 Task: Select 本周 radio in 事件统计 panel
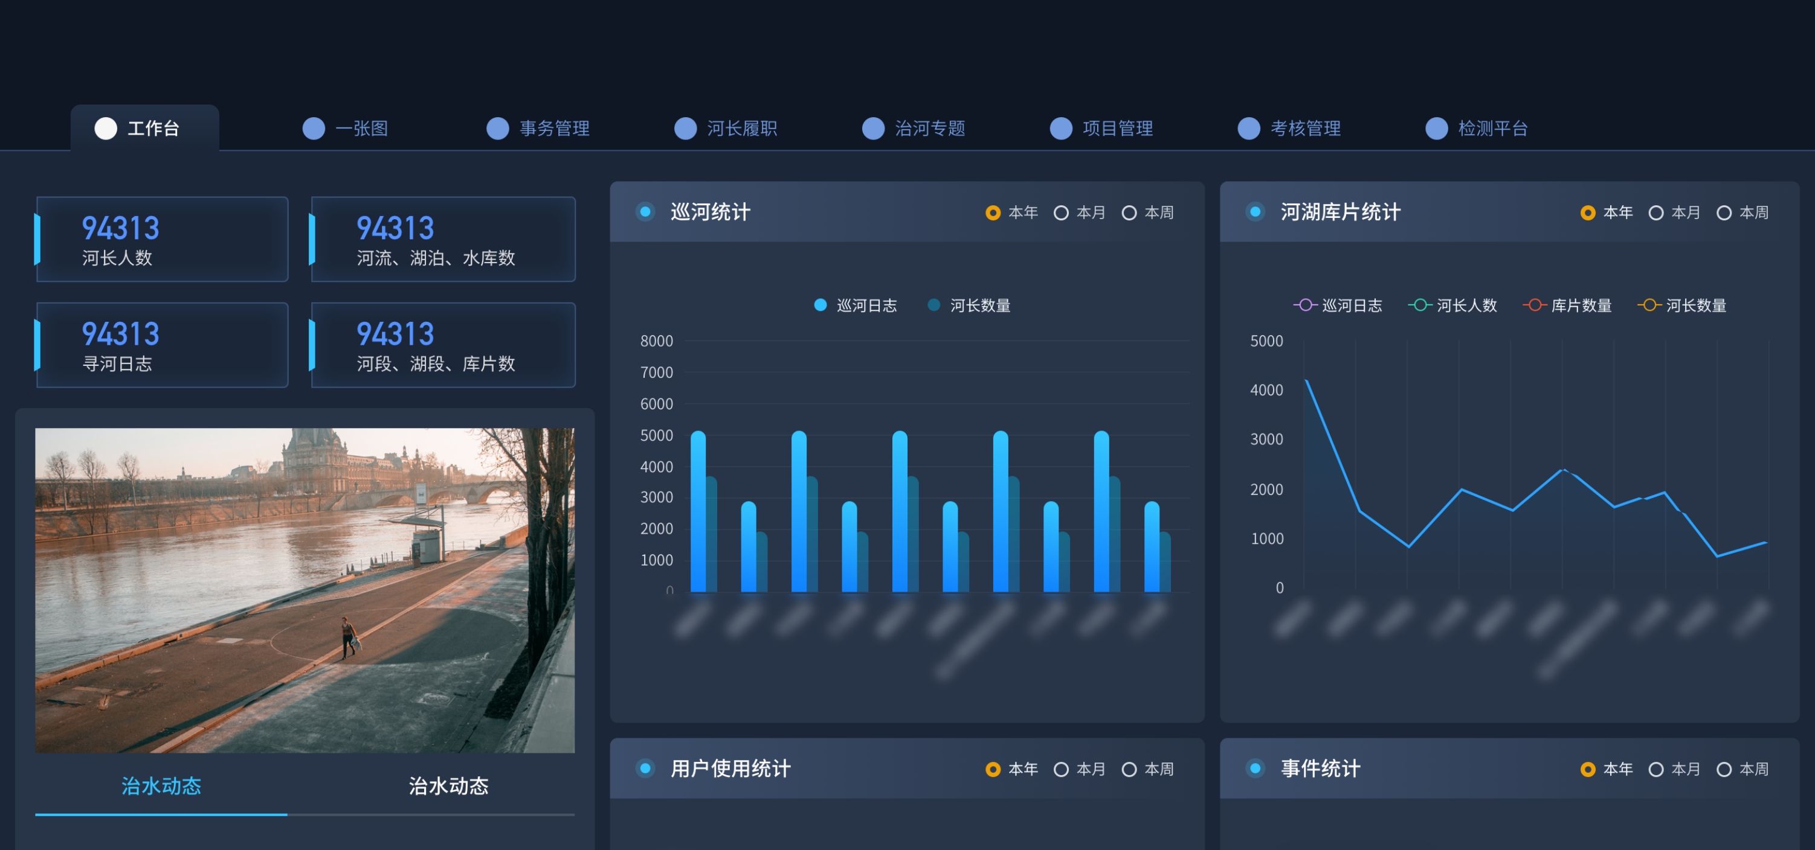click(1723, 769)
